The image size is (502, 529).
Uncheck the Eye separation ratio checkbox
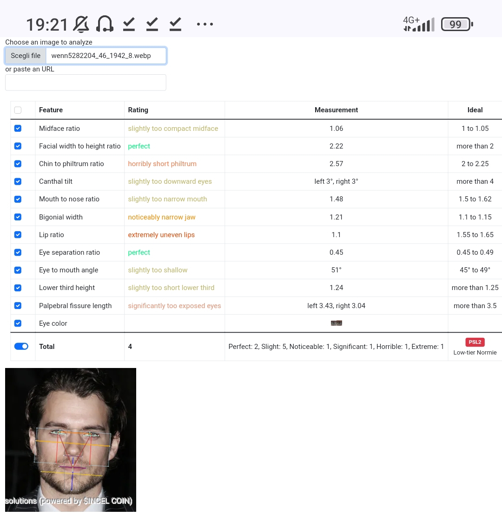pos(18,252)
